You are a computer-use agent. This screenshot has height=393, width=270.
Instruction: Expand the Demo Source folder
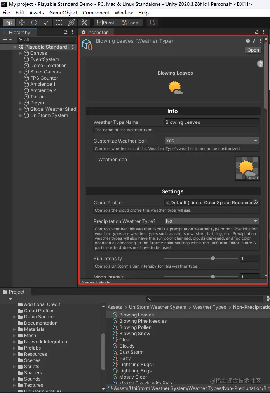point(14,317)
